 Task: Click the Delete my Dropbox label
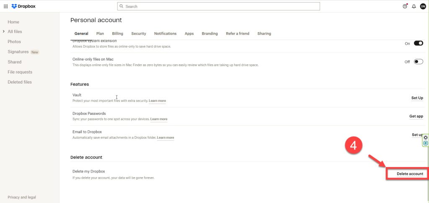(x=89, y=171)
